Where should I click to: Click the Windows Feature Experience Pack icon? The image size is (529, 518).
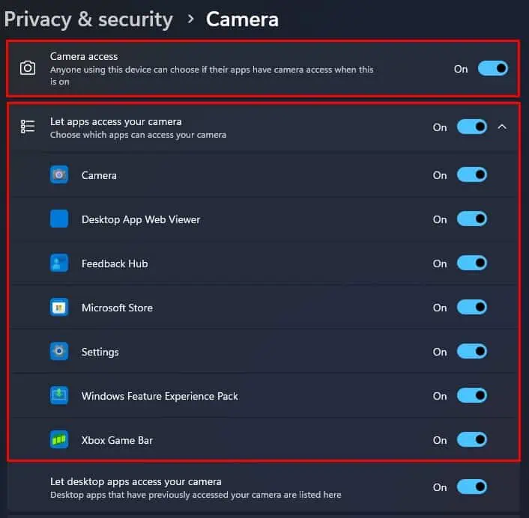pyautogui.click(x=59, y=395)
